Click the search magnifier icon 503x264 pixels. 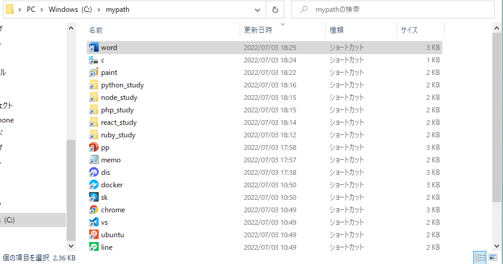(303, 10)
